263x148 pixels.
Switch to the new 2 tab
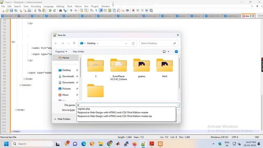(248, 16)
